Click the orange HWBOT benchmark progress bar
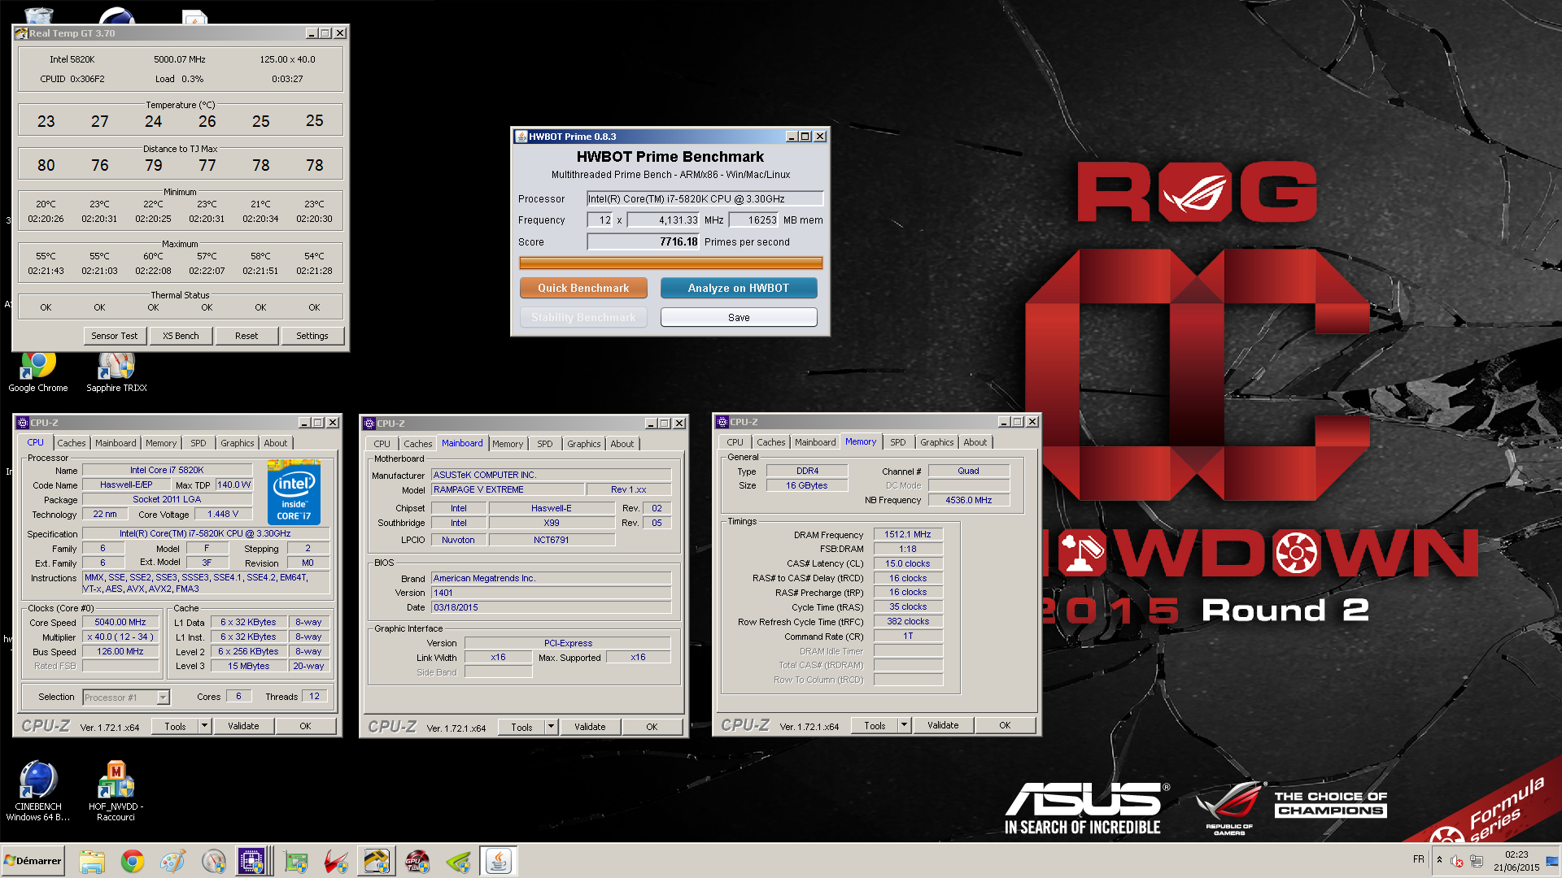1562x878 pixels. click(670, 263)
